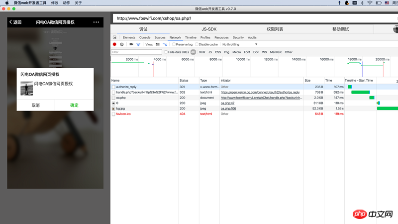Enable the Preserve log checkbox
This screenshot has height=224, width=398.
[x=174, y=44]
